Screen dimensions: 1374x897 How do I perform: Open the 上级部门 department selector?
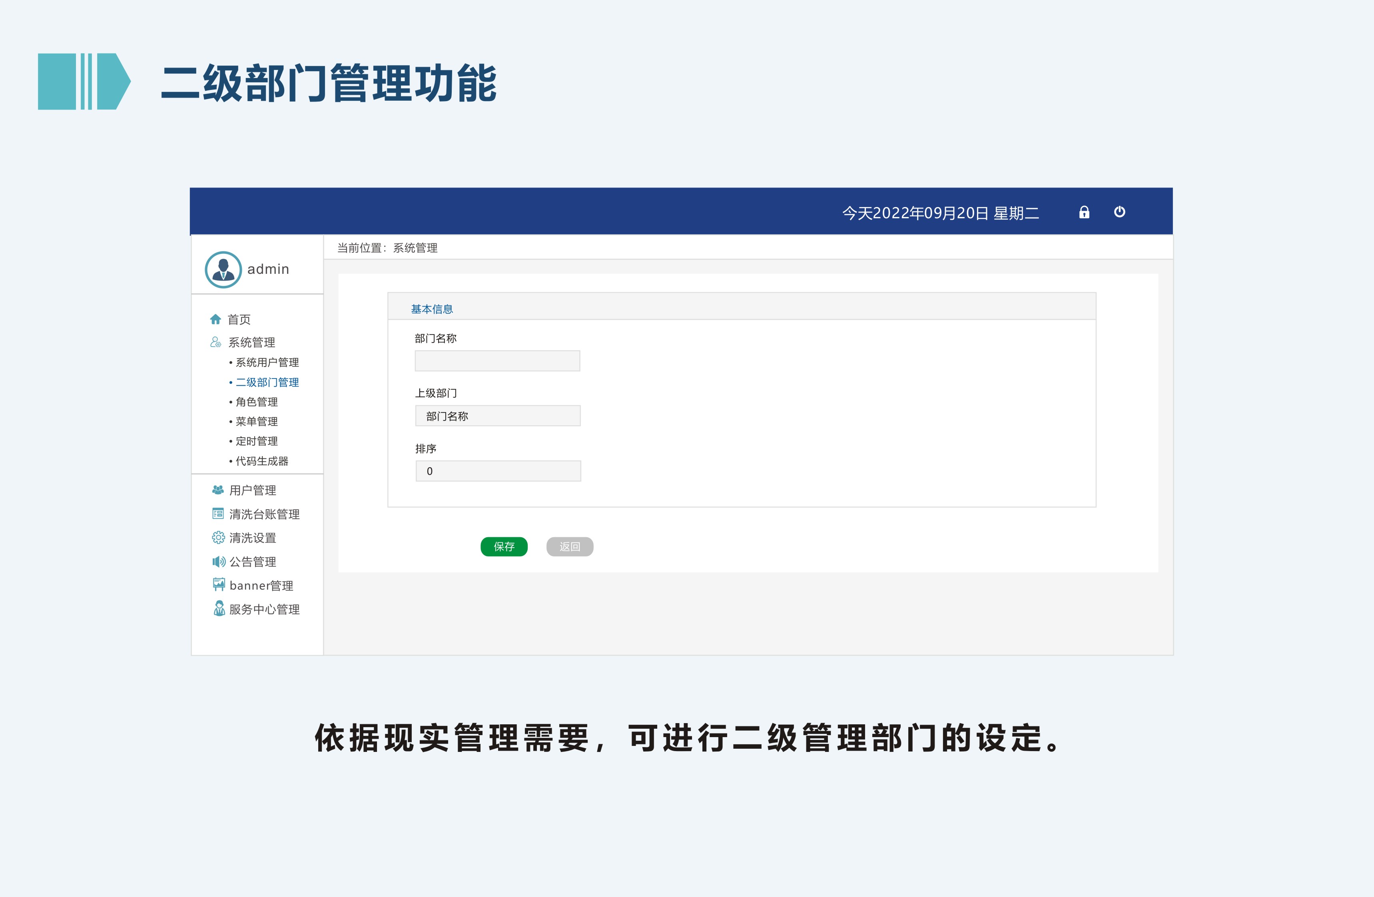tap(497, 416)
